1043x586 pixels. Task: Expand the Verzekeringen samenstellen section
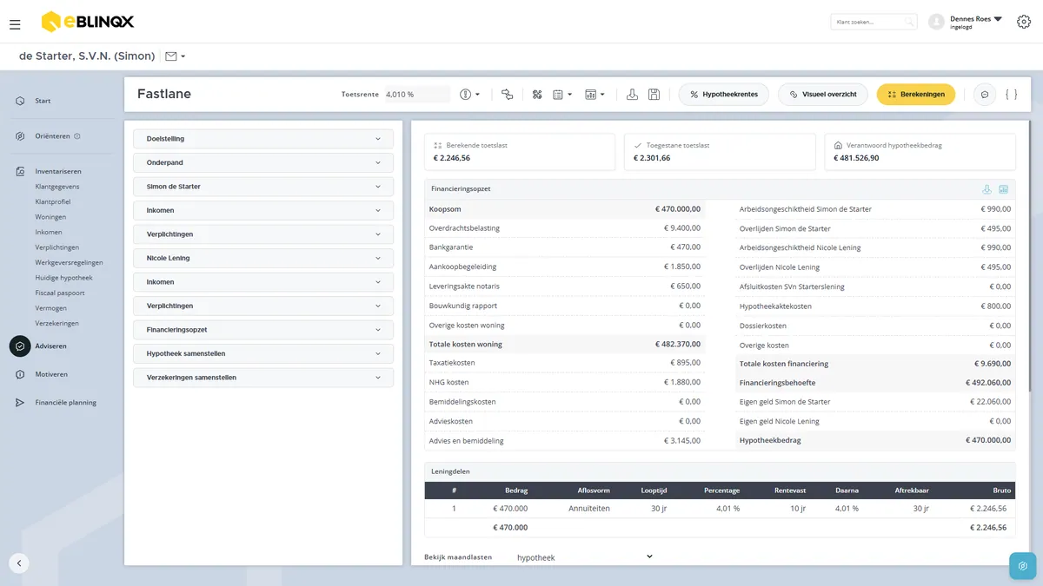point(263,378)
